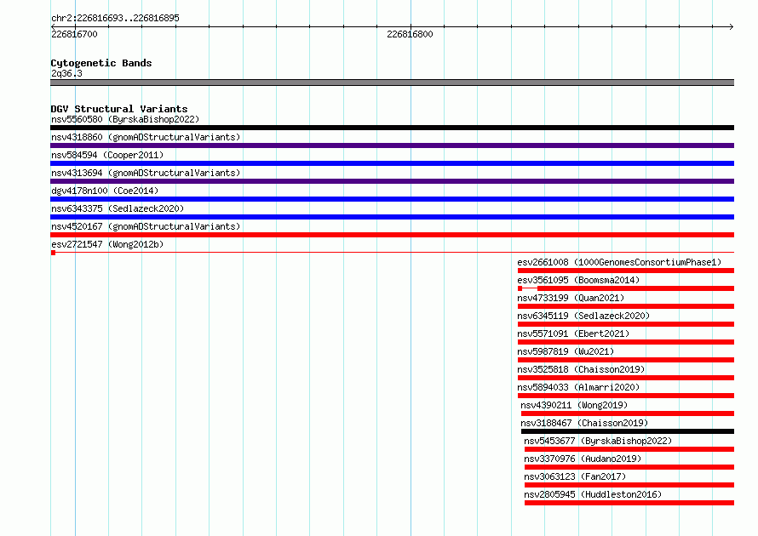Click the blue bar under nsv584594
Viewport: 758px width, 536px height.
(392, 163)
